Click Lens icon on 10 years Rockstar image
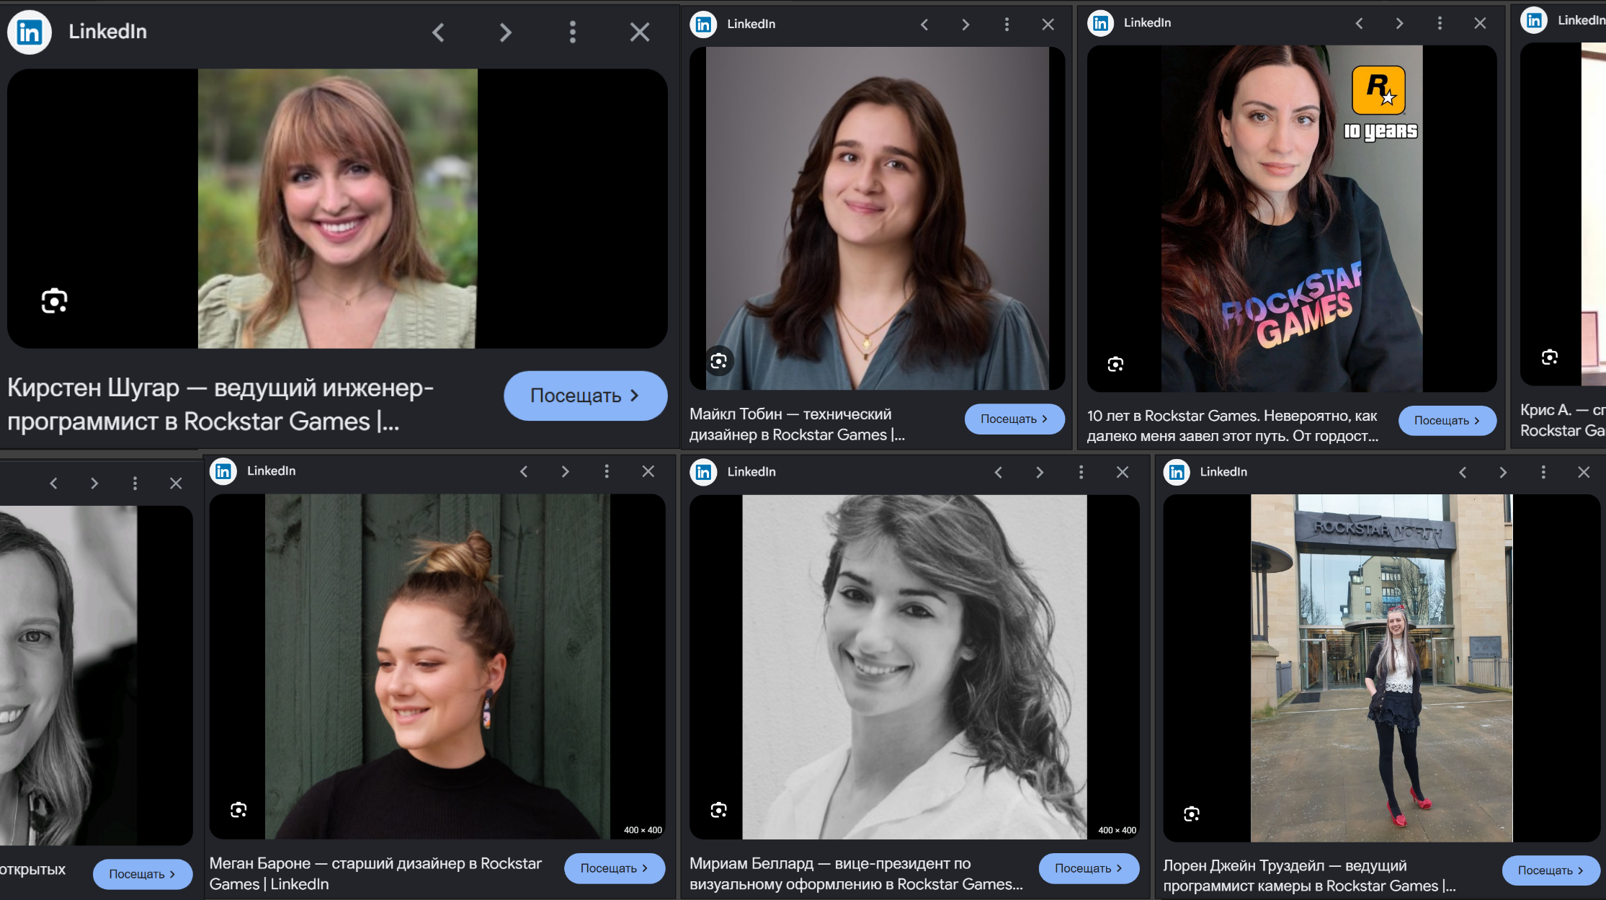The height and width of the screenshot is (900, 1606). 1115,364
